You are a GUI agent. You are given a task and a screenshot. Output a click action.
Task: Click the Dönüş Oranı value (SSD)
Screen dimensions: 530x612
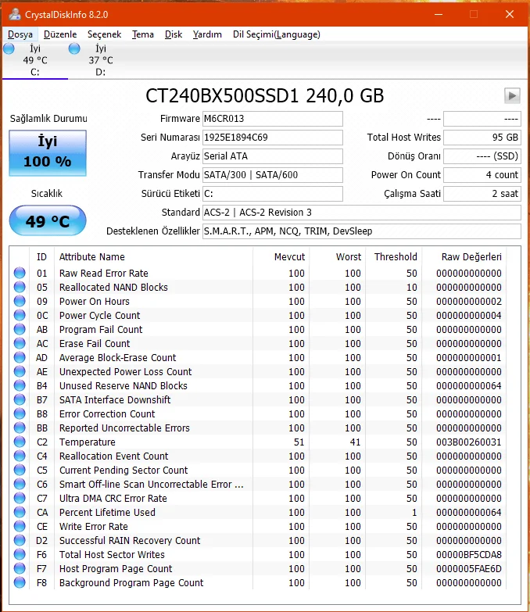482,156
